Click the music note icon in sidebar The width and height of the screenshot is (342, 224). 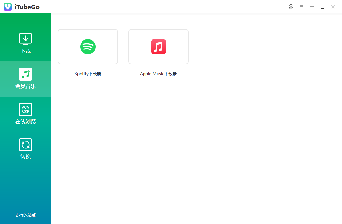(26, 74)
